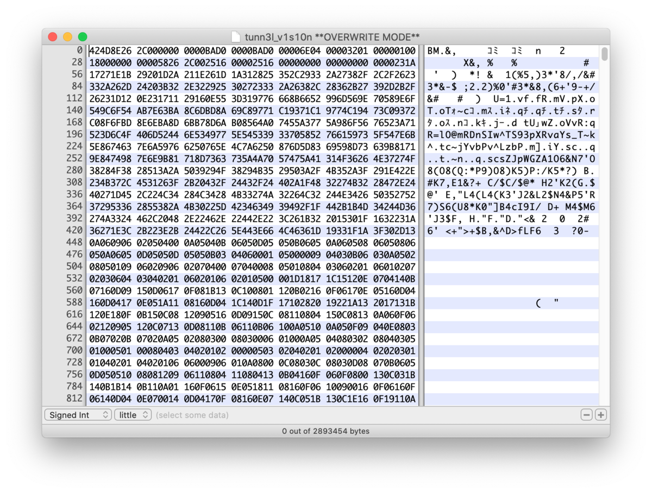The image size is (652, 493).
Task: Select hex group 05000009
Action: pos(299,255)
